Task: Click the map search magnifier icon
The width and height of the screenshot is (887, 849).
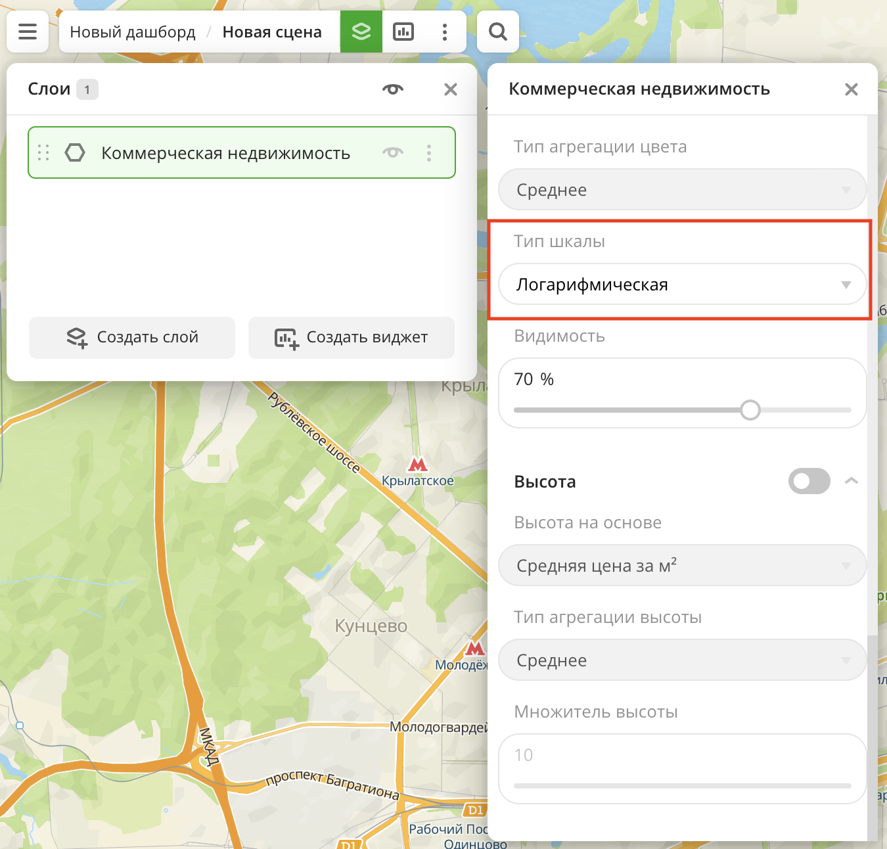Action: tap(498, 32)
